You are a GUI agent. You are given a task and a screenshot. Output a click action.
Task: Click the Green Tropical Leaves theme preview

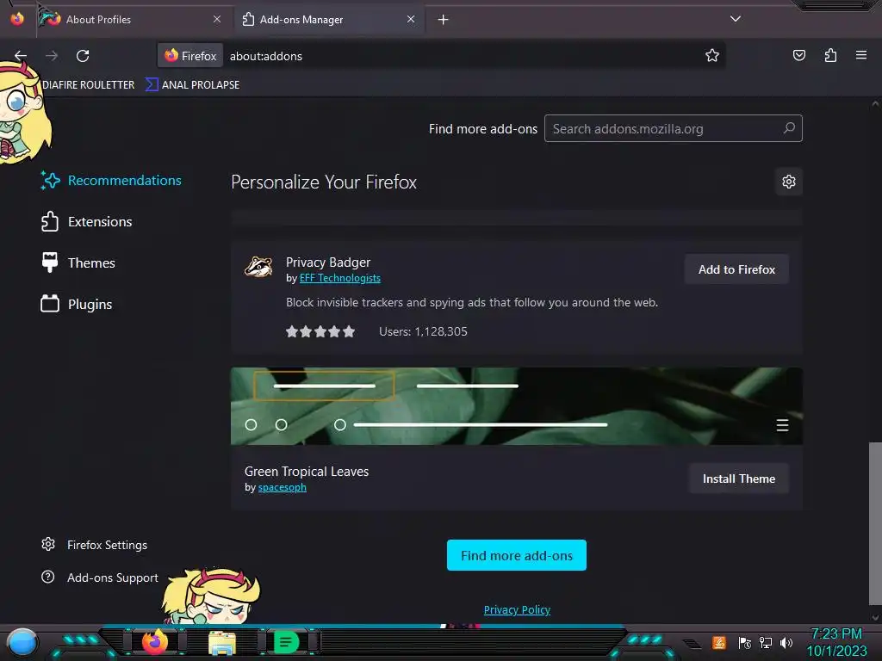tap(517, 406)
